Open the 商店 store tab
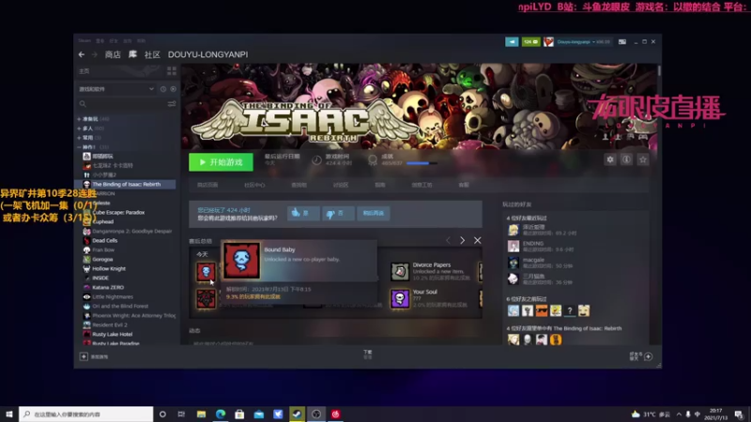The image size is (751, 422). tap(113, 54)
